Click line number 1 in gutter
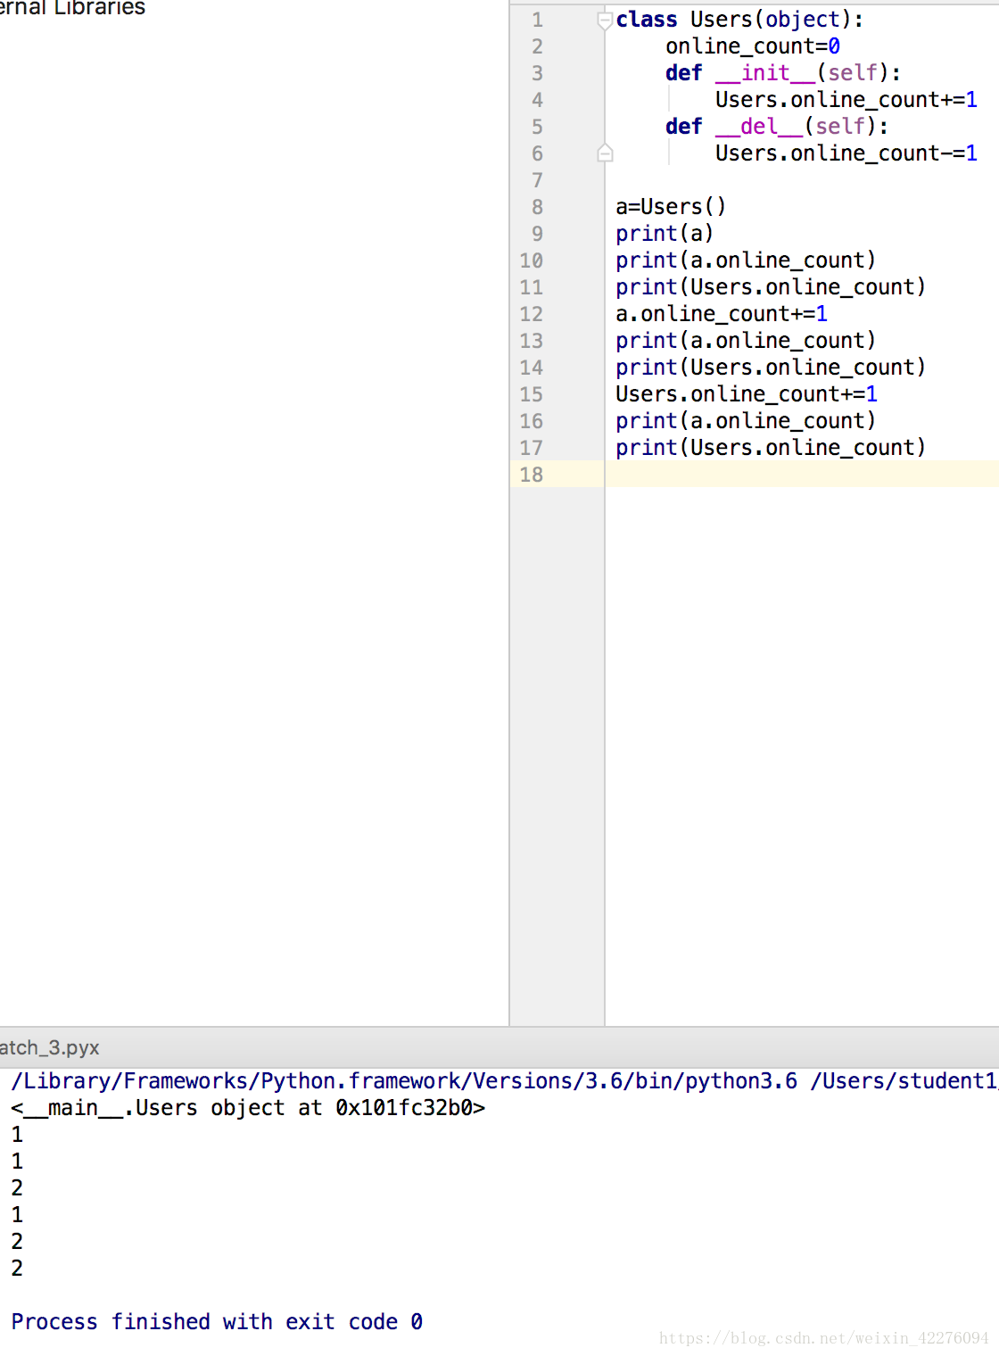Screen dimensions: 999x1356 [x=537, y=20]
